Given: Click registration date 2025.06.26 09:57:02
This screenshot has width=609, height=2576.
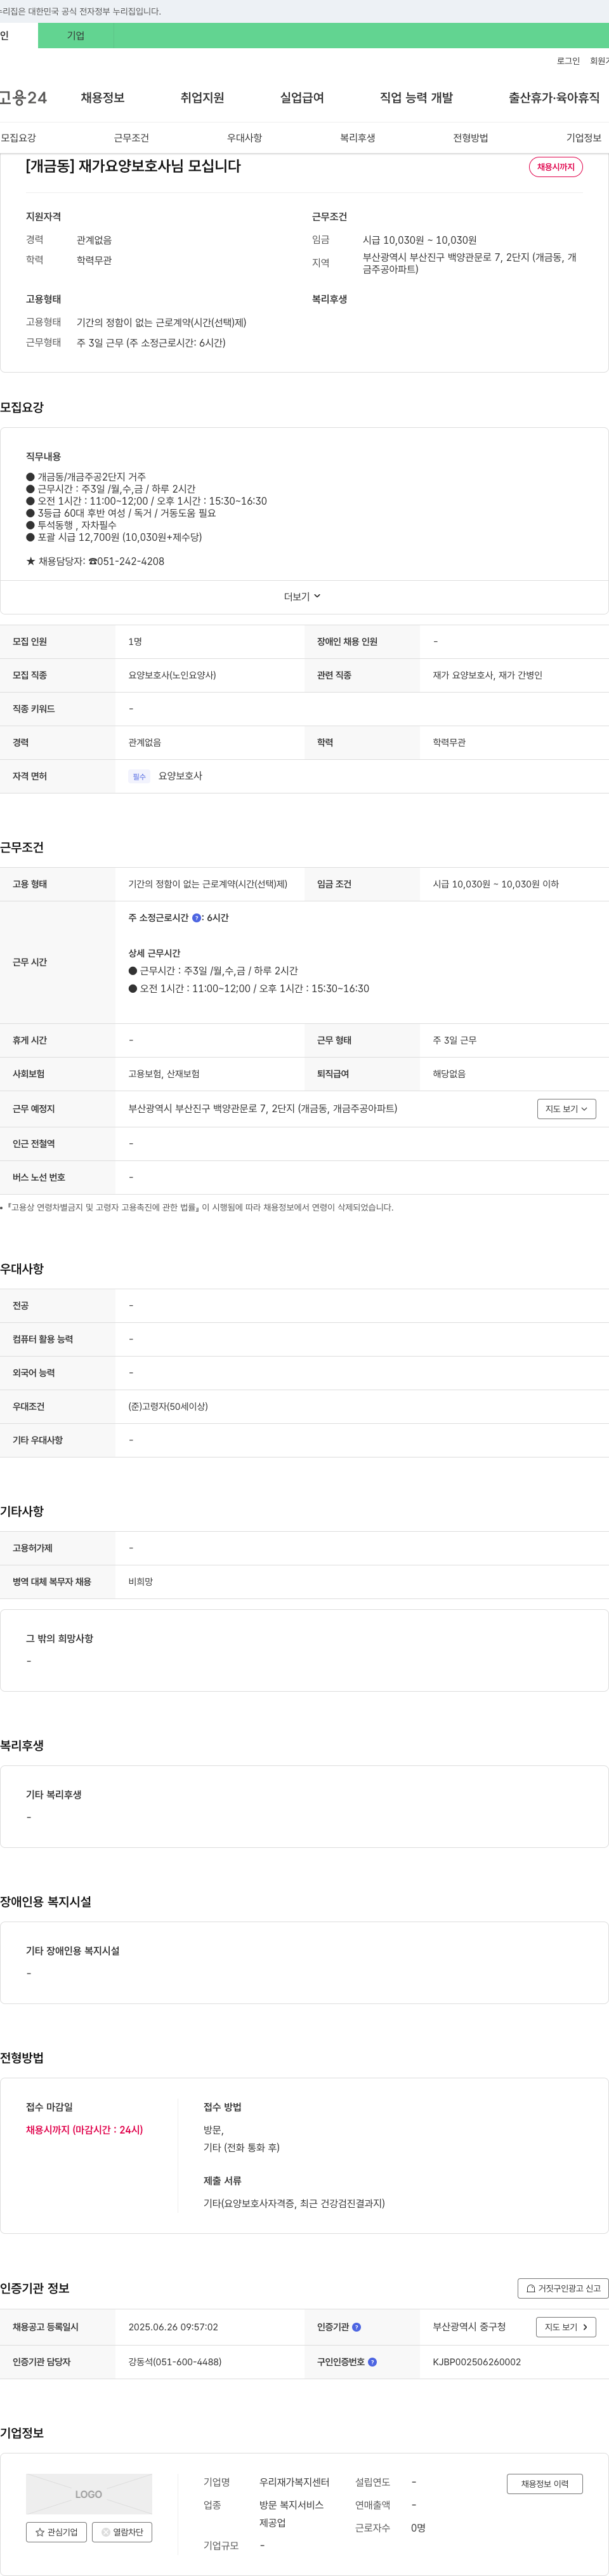Looking at the screenshot, I should [x=173, y=2327].
